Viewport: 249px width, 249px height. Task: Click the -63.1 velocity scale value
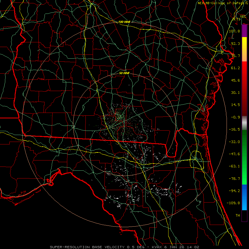234,166
